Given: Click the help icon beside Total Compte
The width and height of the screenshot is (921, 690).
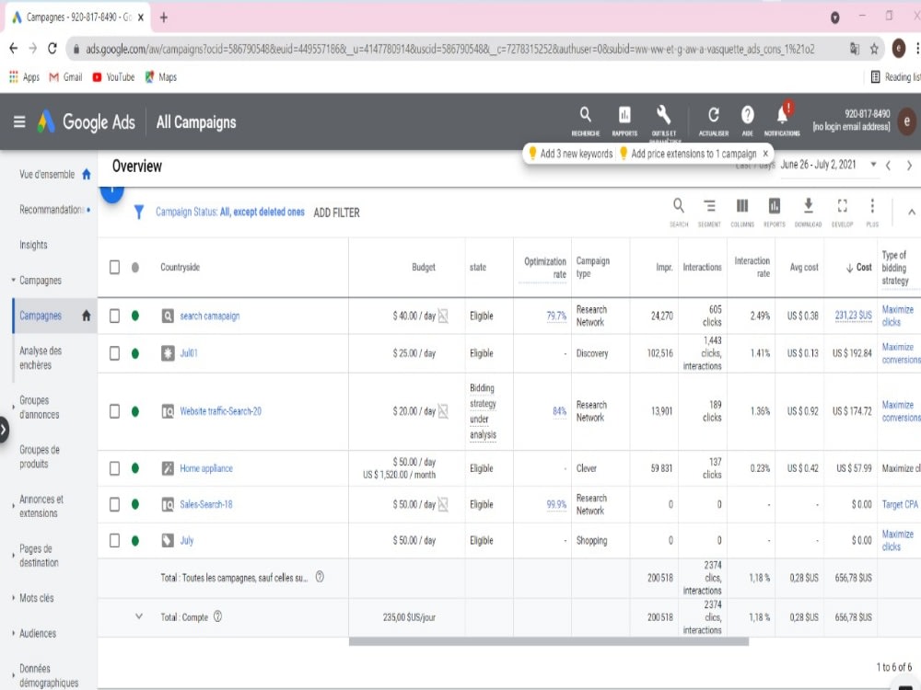Looking at the screenshot, I should tap(217, 616).
